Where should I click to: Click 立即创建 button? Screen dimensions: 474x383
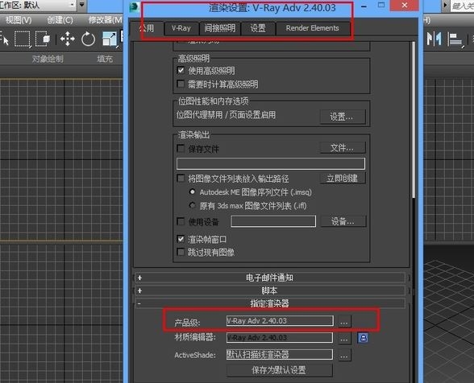click(342, 178)
